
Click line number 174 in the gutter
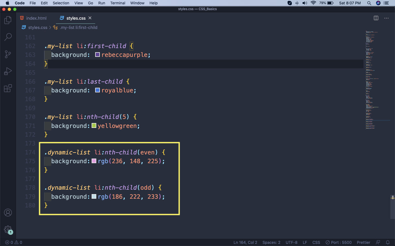30,152
